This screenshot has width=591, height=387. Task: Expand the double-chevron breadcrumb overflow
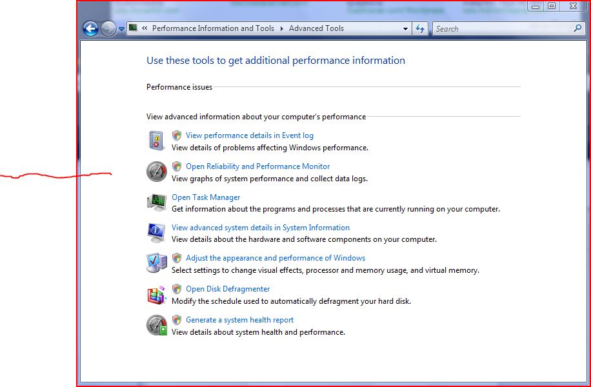pyautogui.click(x=145, y=28)
